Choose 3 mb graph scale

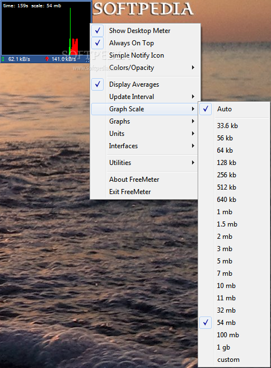[x=234, y=249]
